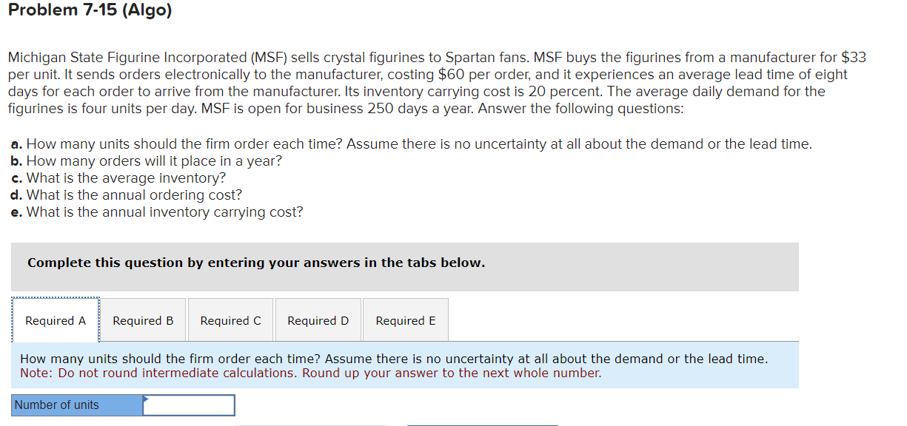Open the Required B tab
This screenshot has height=426, width=907.
coord(142,319)
